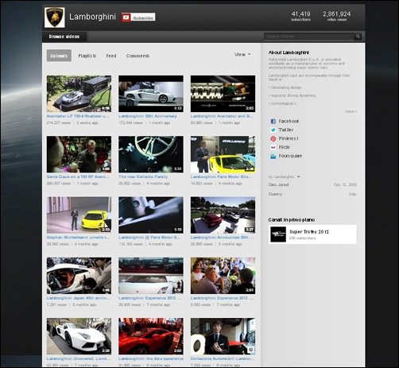Screen dimensions: 399x368
Task: Click the 'About Lamborghini' heading
Action: (x=289, y=52)
